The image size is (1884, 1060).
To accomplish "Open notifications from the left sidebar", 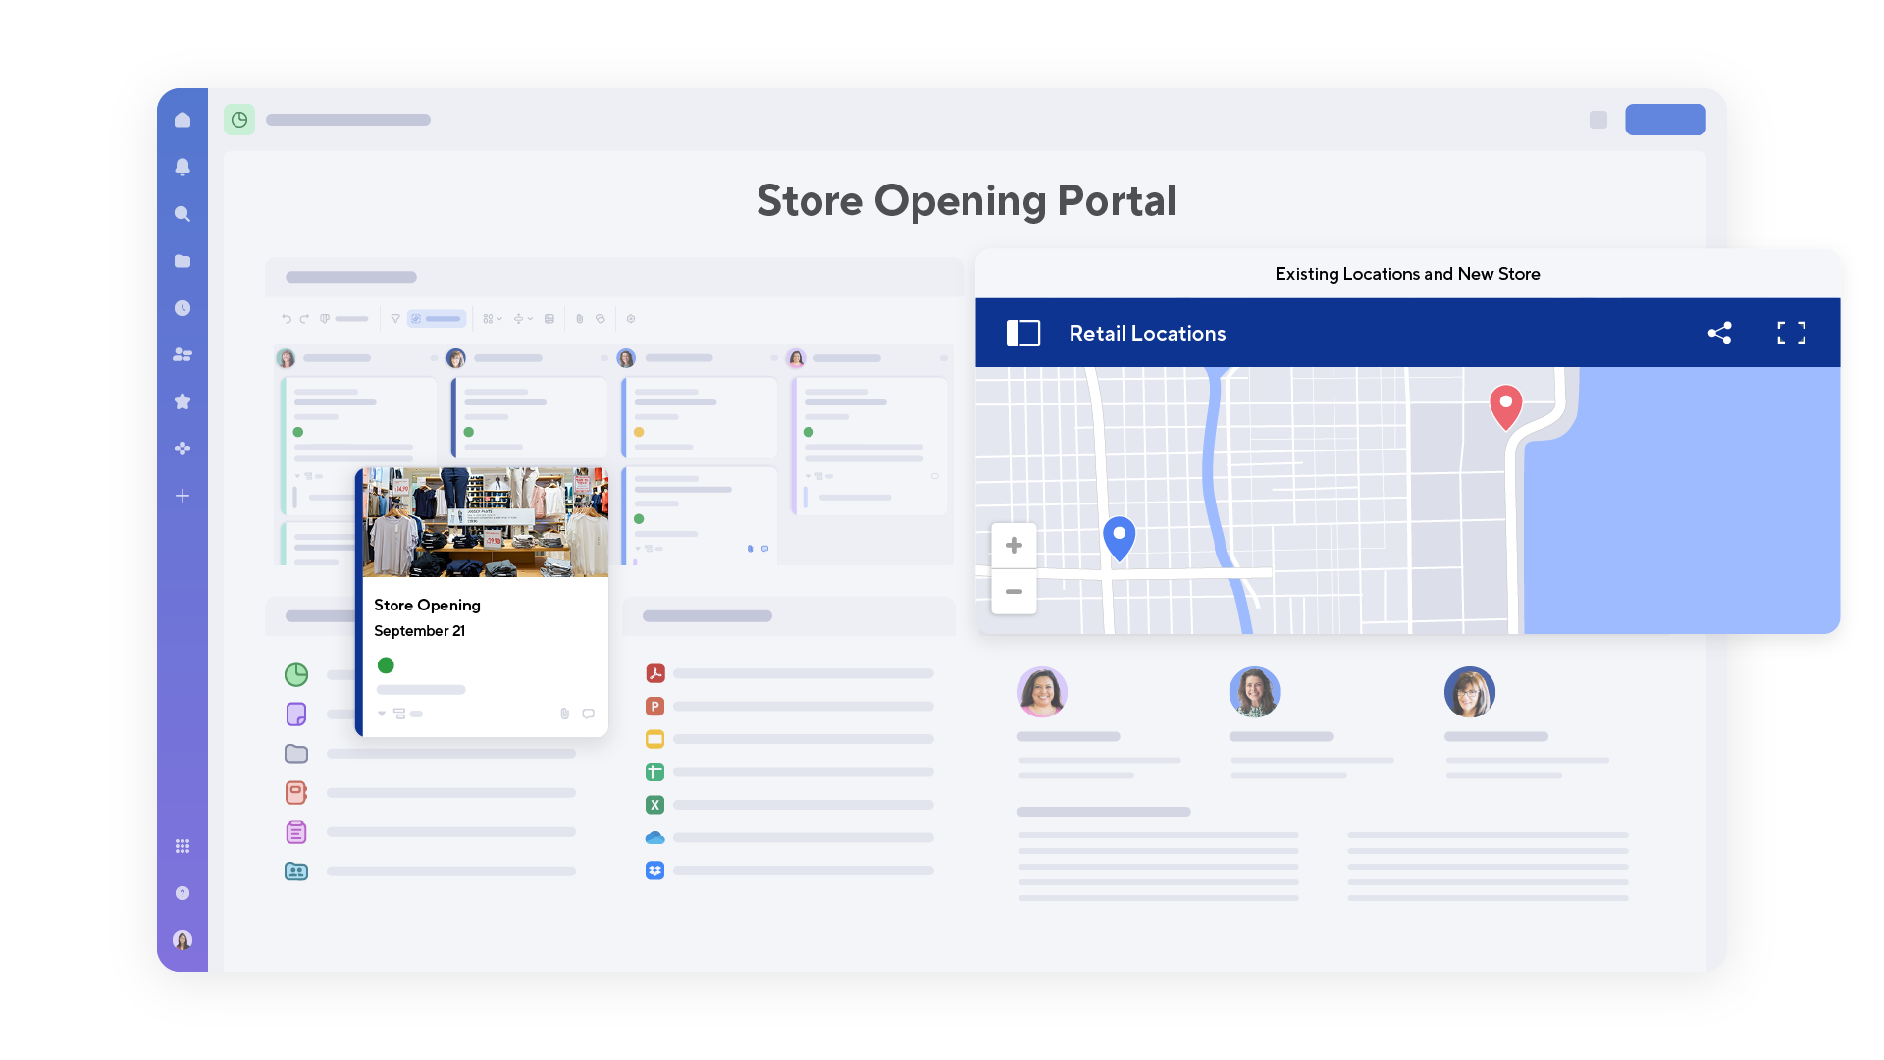I will tap(183, 167).
